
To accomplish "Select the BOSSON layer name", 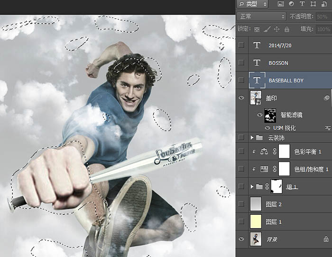I will [278, 63].
